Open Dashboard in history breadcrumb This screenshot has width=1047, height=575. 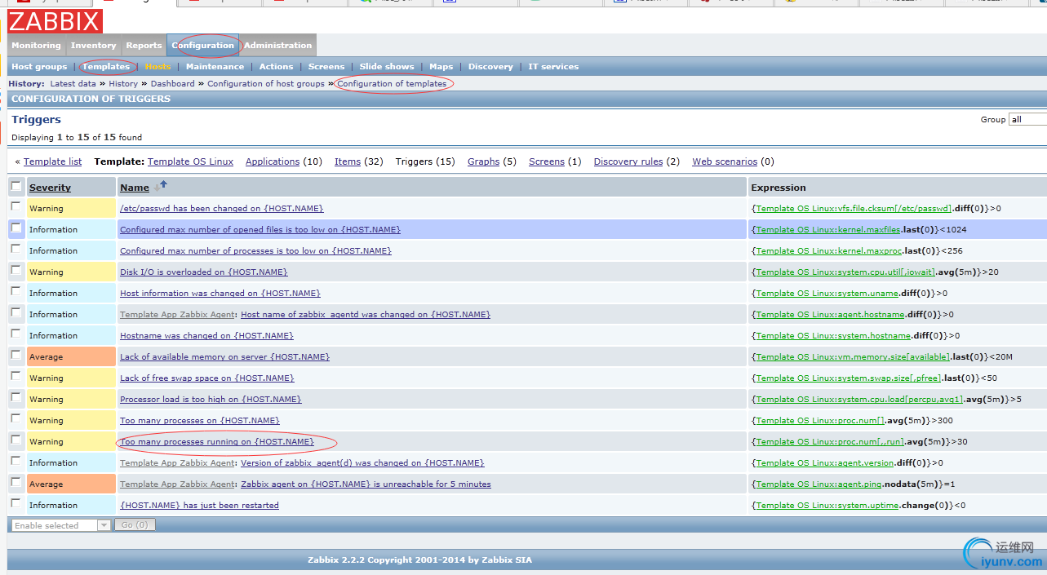173,83
